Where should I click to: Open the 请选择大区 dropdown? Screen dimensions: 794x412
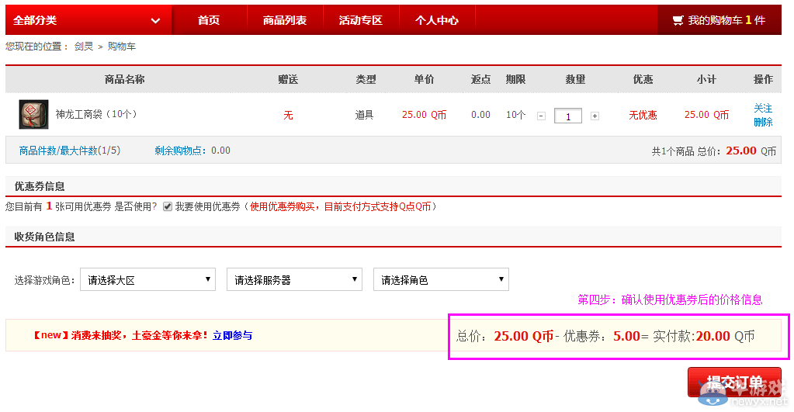148,279
